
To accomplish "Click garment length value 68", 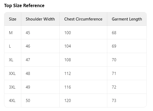I will click(x=114, y=33).
